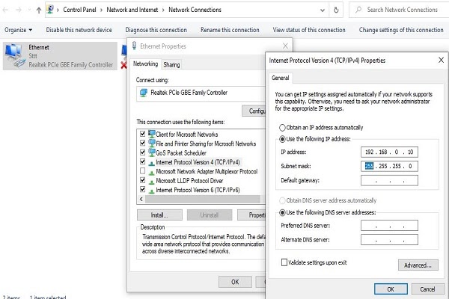Select Use the following DNS server addresses
Image resolution: width=449 pixels, height=299 pixels.
tap(282, 212)
